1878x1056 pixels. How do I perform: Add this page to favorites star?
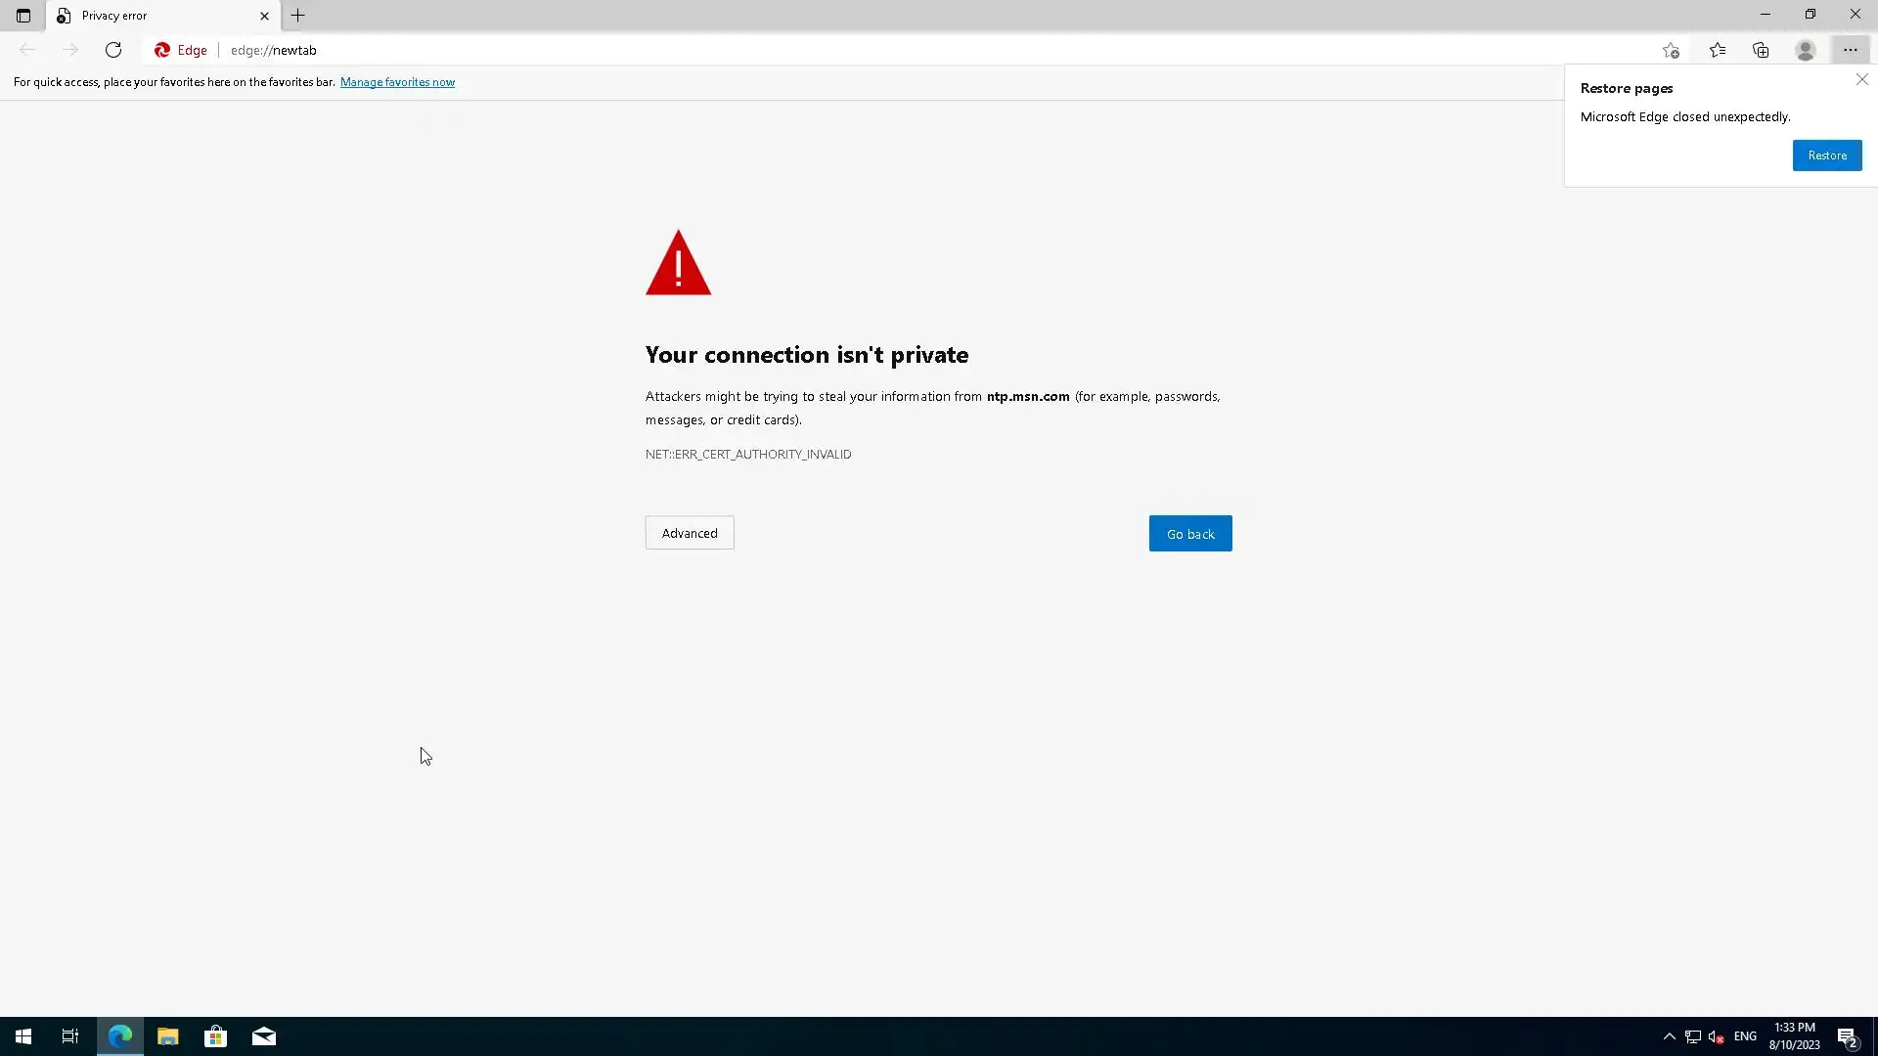1671,50
